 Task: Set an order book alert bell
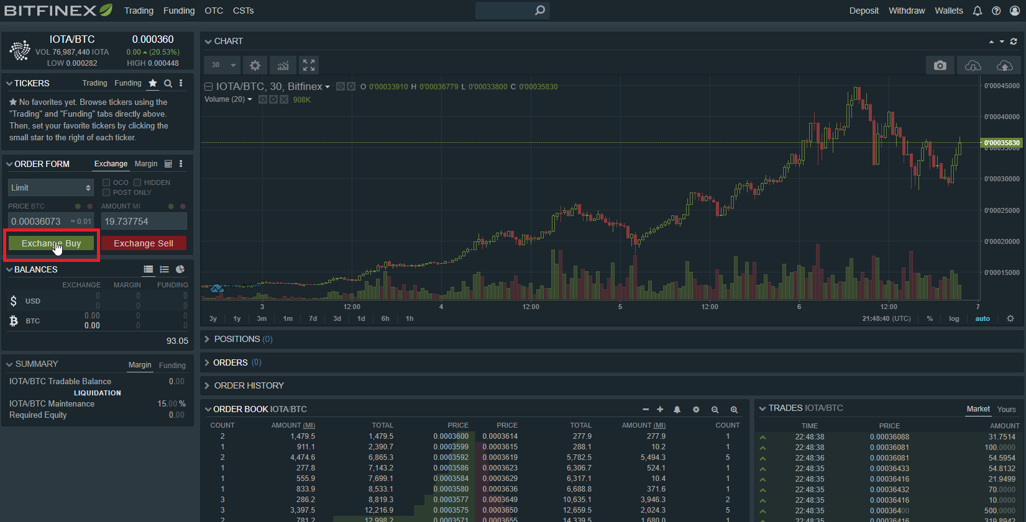coord(677,410)
